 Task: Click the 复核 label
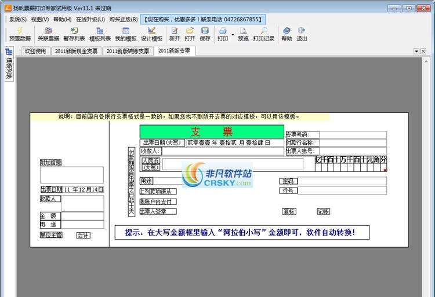pyautogui.click(x=289, y=211)
